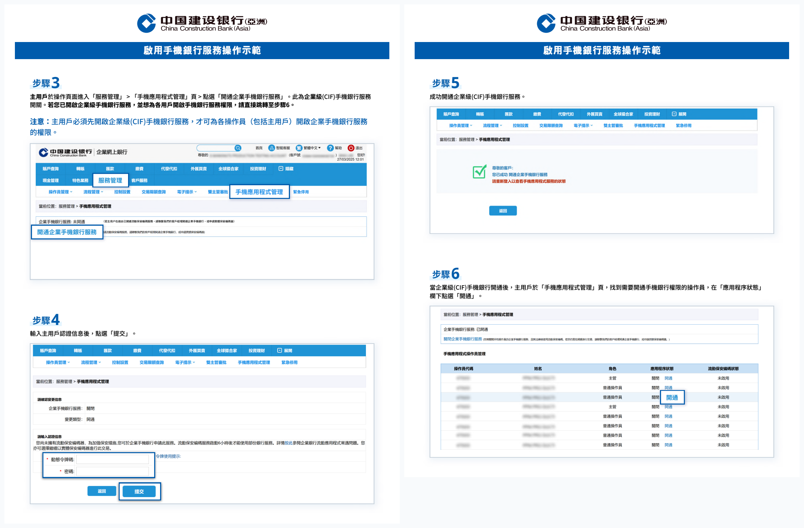Click the 提交 submit button in step 4
The image size is (804, 528).
[139, 492]
